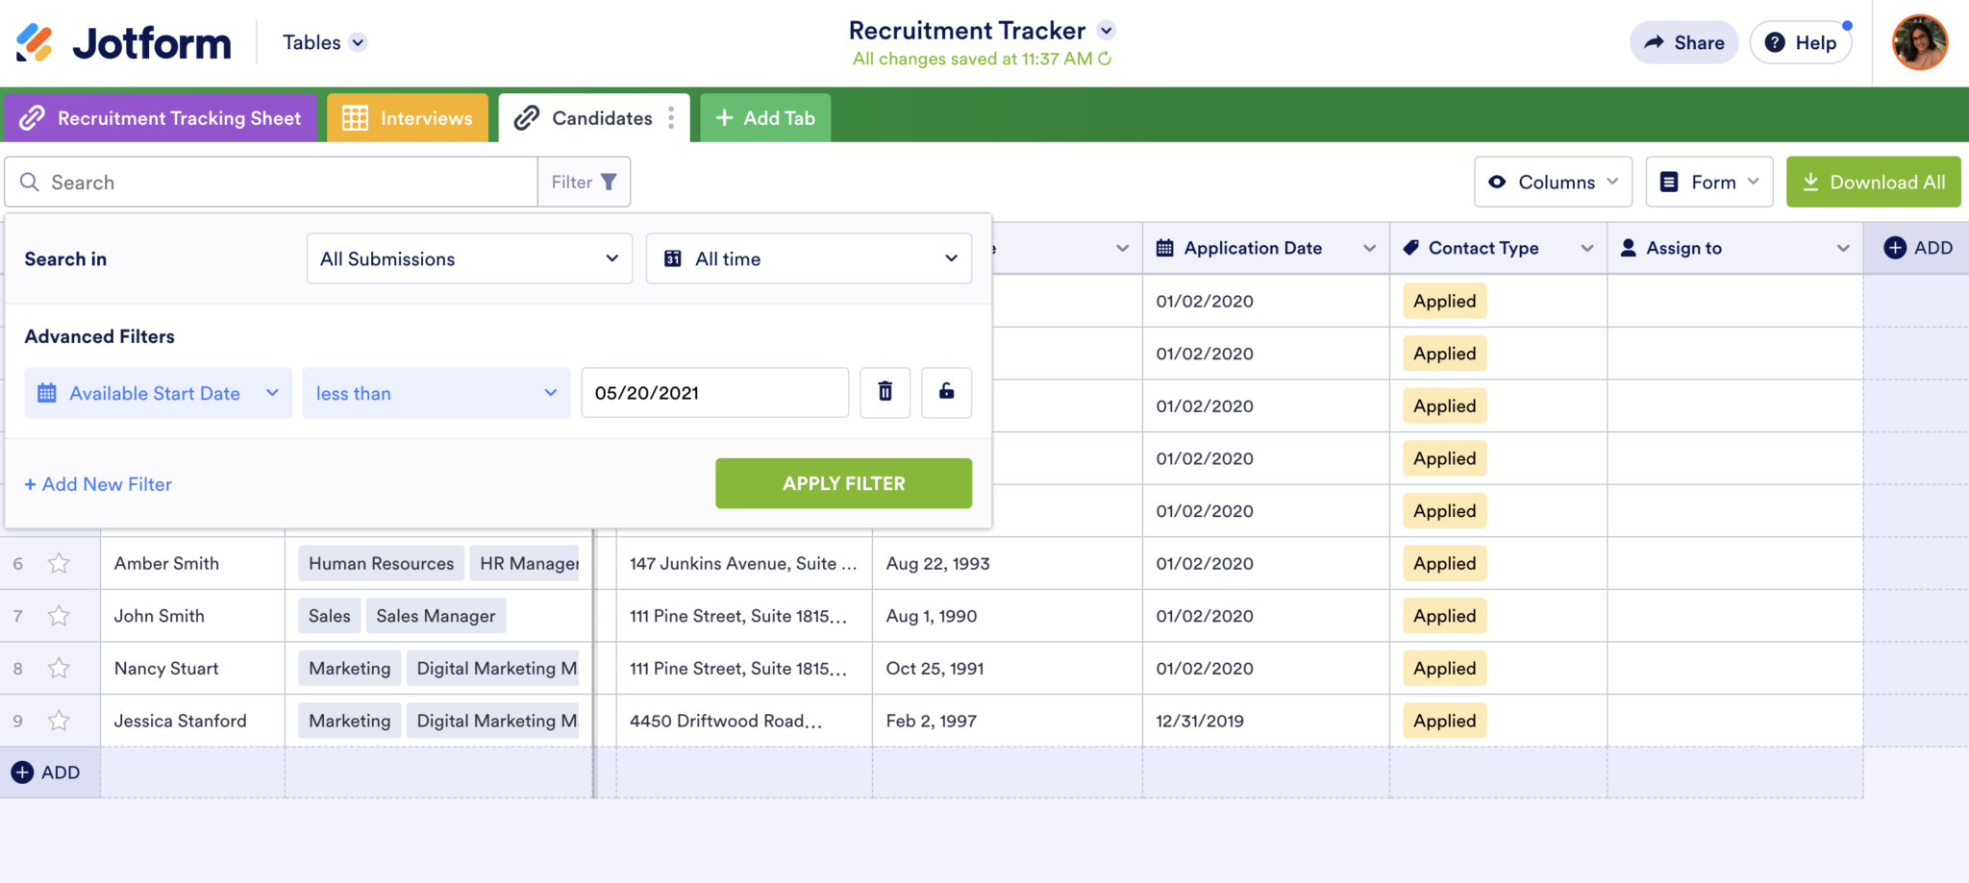Image resolution: width=1969 pixels, height=883 pixels.
Task: Click the search magnifier icon
Action: 29,182
